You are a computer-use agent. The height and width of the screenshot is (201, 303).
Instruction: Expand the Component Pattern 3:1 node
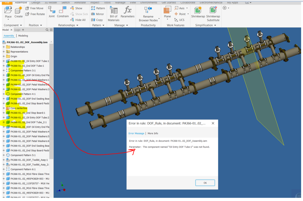tap(3, 70)
